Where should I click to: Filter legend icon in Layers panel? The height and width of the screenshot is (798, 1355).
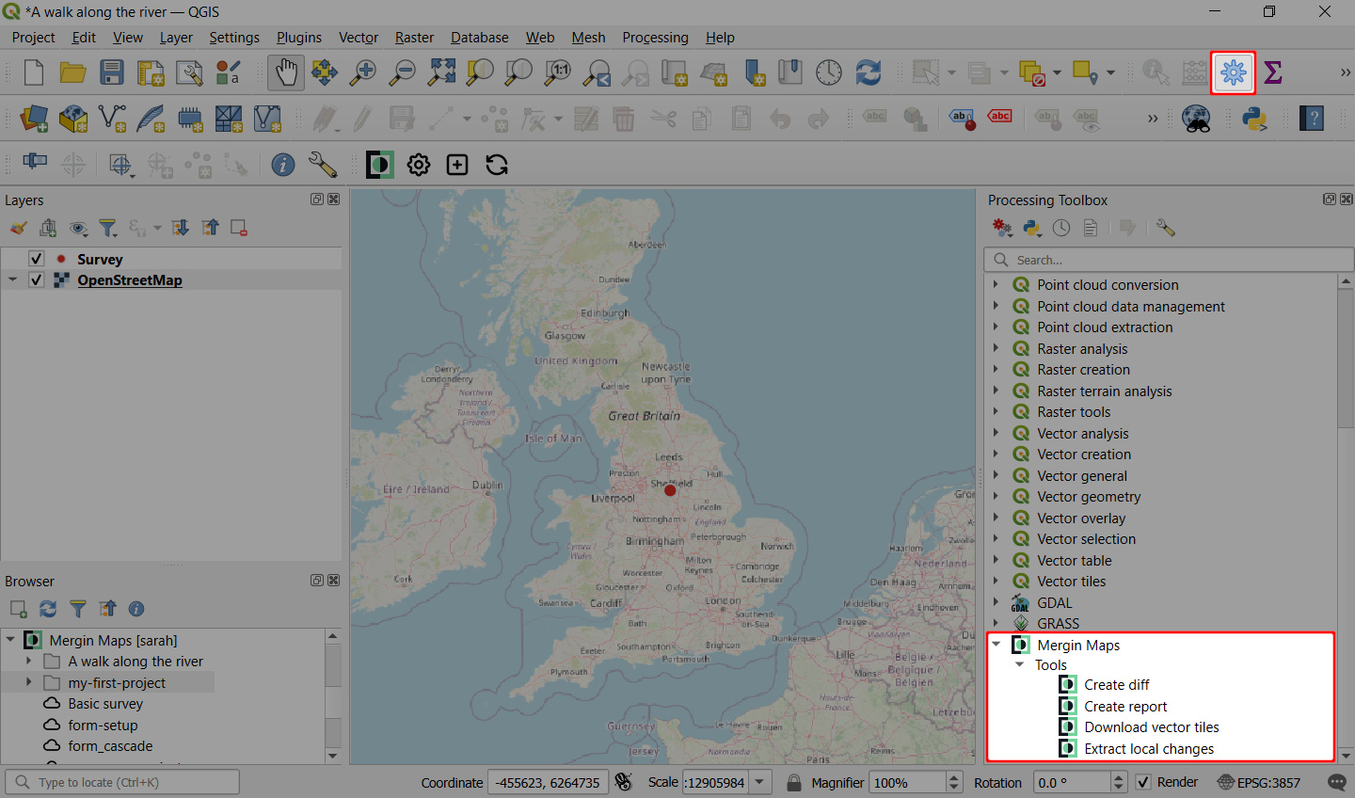108,228
